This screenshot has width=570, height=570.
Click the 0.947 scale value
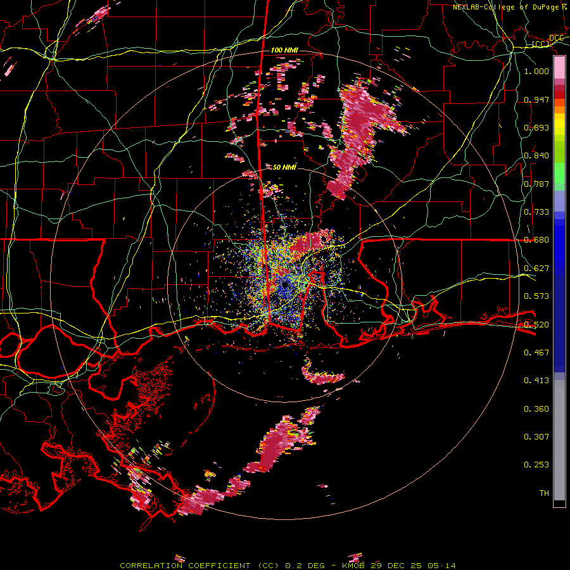[536, 99]
